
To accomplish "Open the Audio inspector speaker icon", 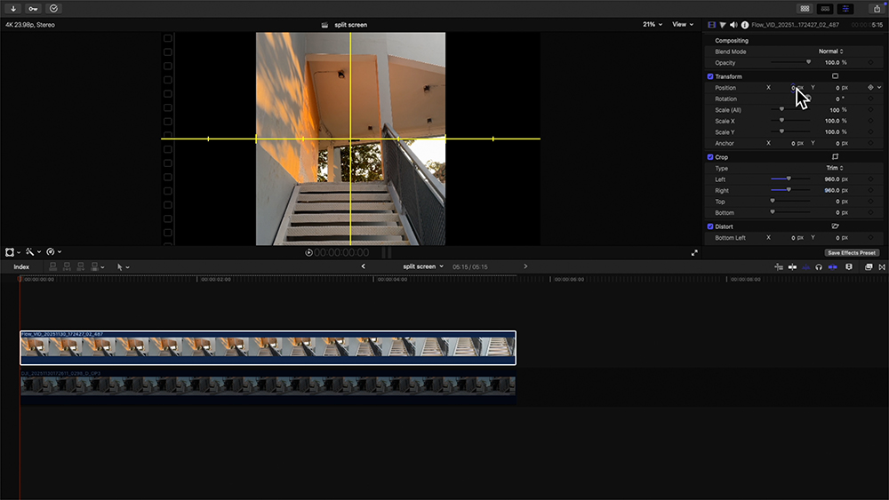I will click(733, 25).
